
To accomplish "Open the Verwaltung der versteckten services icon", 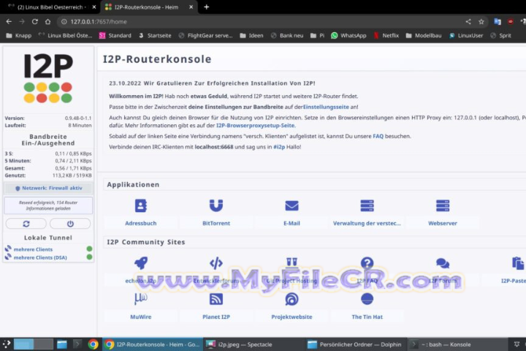I will point(367,205).
